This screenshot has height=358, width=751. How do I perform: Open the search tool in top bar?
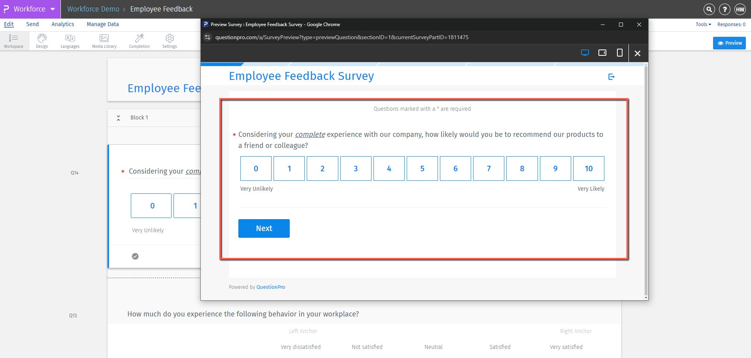[x=709, y=9]
